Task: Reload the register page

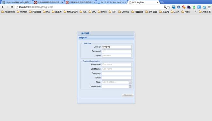Action: (12, 7)
